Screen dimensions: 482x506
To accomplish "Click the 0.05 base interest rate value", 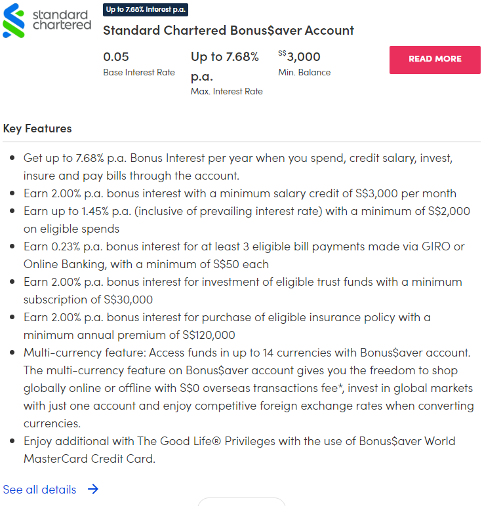I will click(116, 56).
